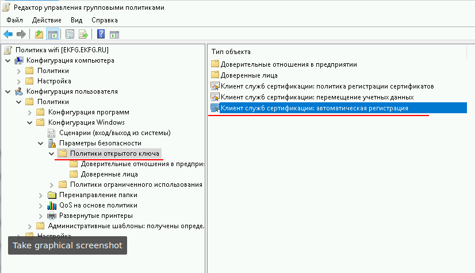Open the Действие menu
Viewport: 475px width, 273px height.
[47, 20]
